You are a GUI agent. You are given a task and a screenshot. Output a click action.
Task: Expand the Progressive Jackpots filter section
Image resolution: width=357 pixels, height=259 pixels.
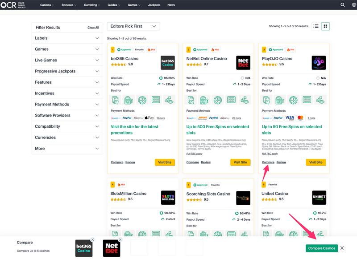[67, 71]
